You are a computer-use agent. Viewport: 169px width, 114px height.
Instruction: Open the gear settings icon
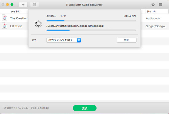pos(153,5)
